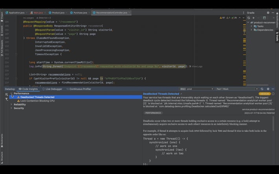Click the filter icon in Datadog panel
Screen dimensions: 279x174
pyautogui.click(x=6, y=99)
